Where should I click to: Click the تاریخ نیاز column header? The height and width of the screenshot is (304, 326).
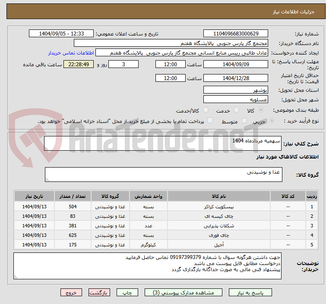tap(34, 196)
